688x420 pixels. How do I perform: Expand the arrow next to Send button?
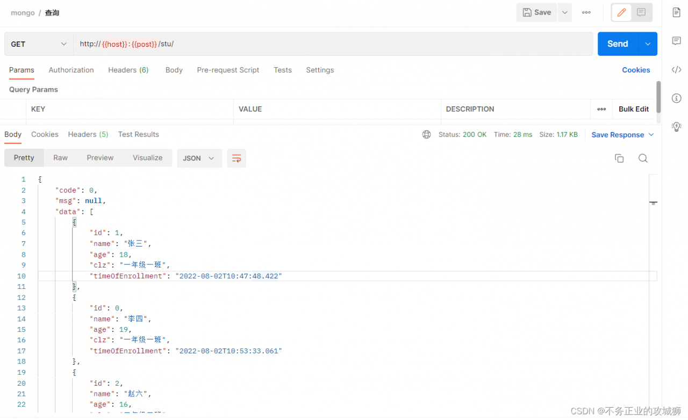coord(648,44)
